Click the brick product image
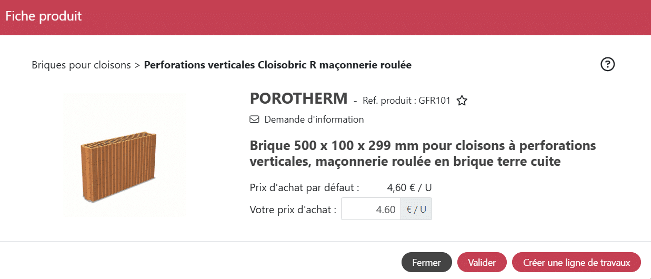Screen dimensions: 651x279 [x=124, y=156]
